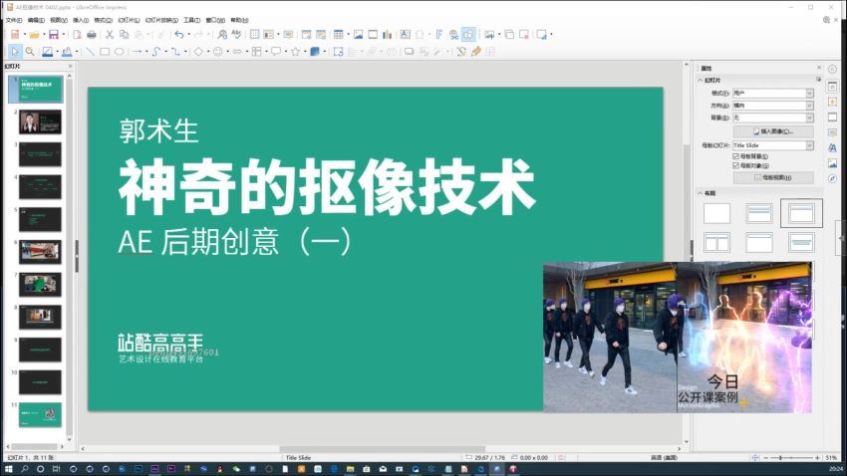Screen dimensions: 847x476
Task: Uncheck the 母版对象 checkbox
Action: pos(735,165)
